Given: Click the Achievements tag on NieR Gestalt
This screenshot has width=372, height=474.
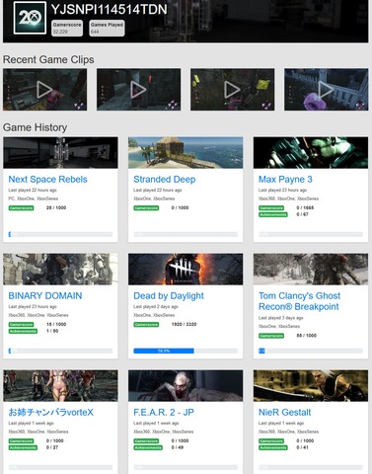Looking at the screenshot, I should (273, 447).
